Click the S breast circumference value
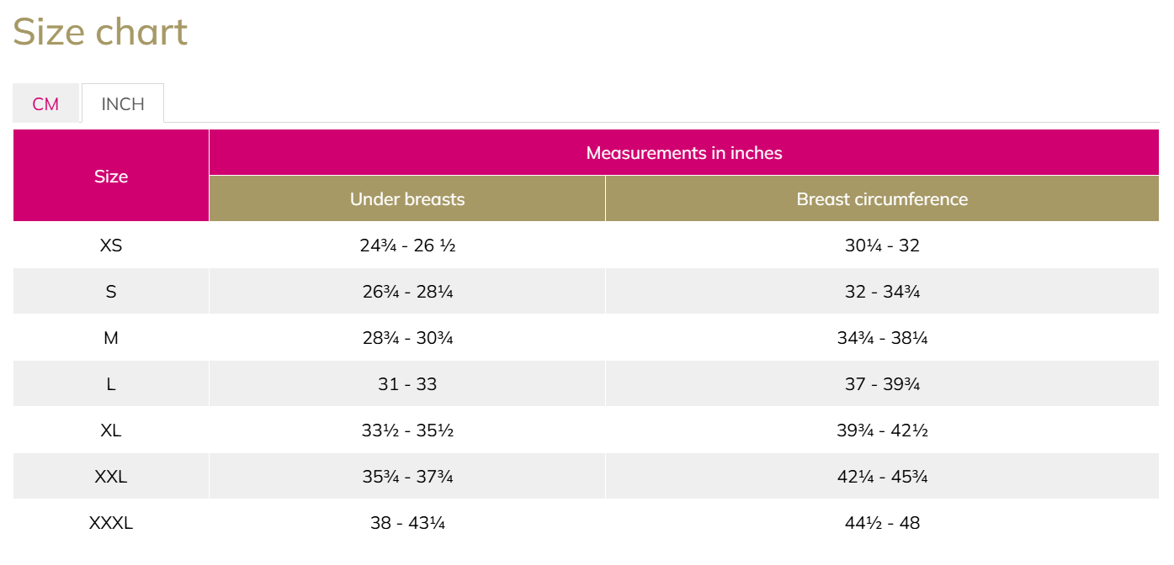 pyautogui.click(x=882, y=292)
